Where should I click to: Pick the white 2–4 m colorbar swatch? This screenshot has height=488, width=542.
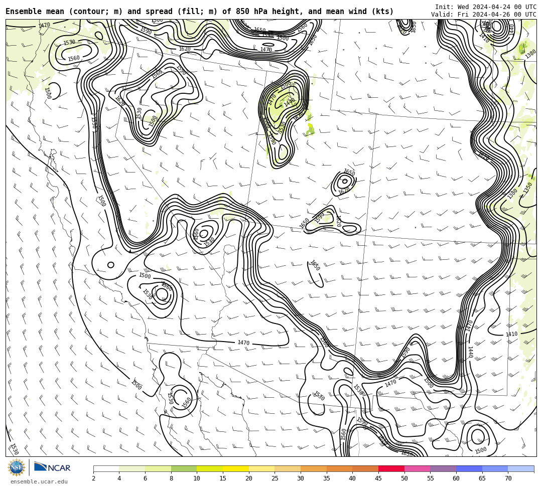[106, 468]
